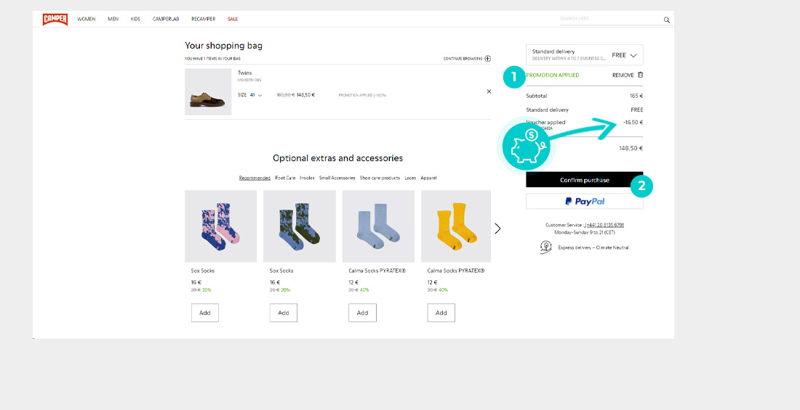This screenshot has width=800, height=410.
Task: Click the struck-through price 165,00 €
Action: (x=286, y=95)
